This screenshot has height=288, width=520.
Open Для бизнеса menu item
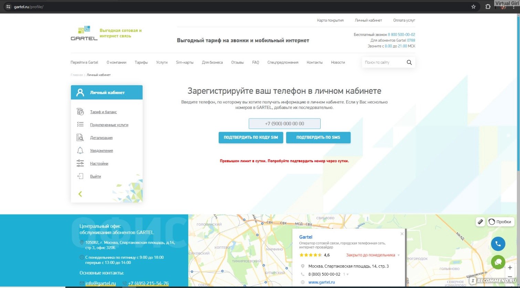(212, 62)
